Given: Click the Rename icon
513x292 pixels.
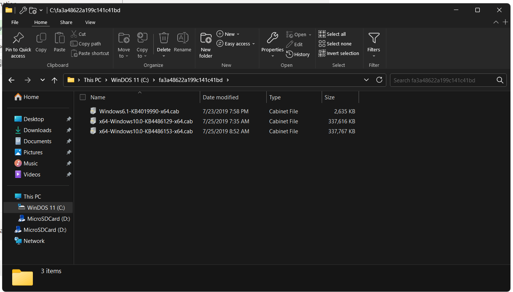Looking at the screenshot, I should (x=182, y=38).
